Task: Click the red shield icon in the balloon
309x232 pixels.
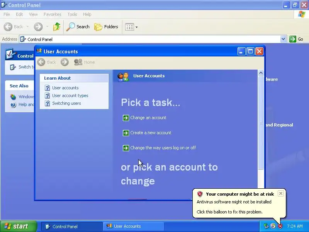Action: (200, 194)
